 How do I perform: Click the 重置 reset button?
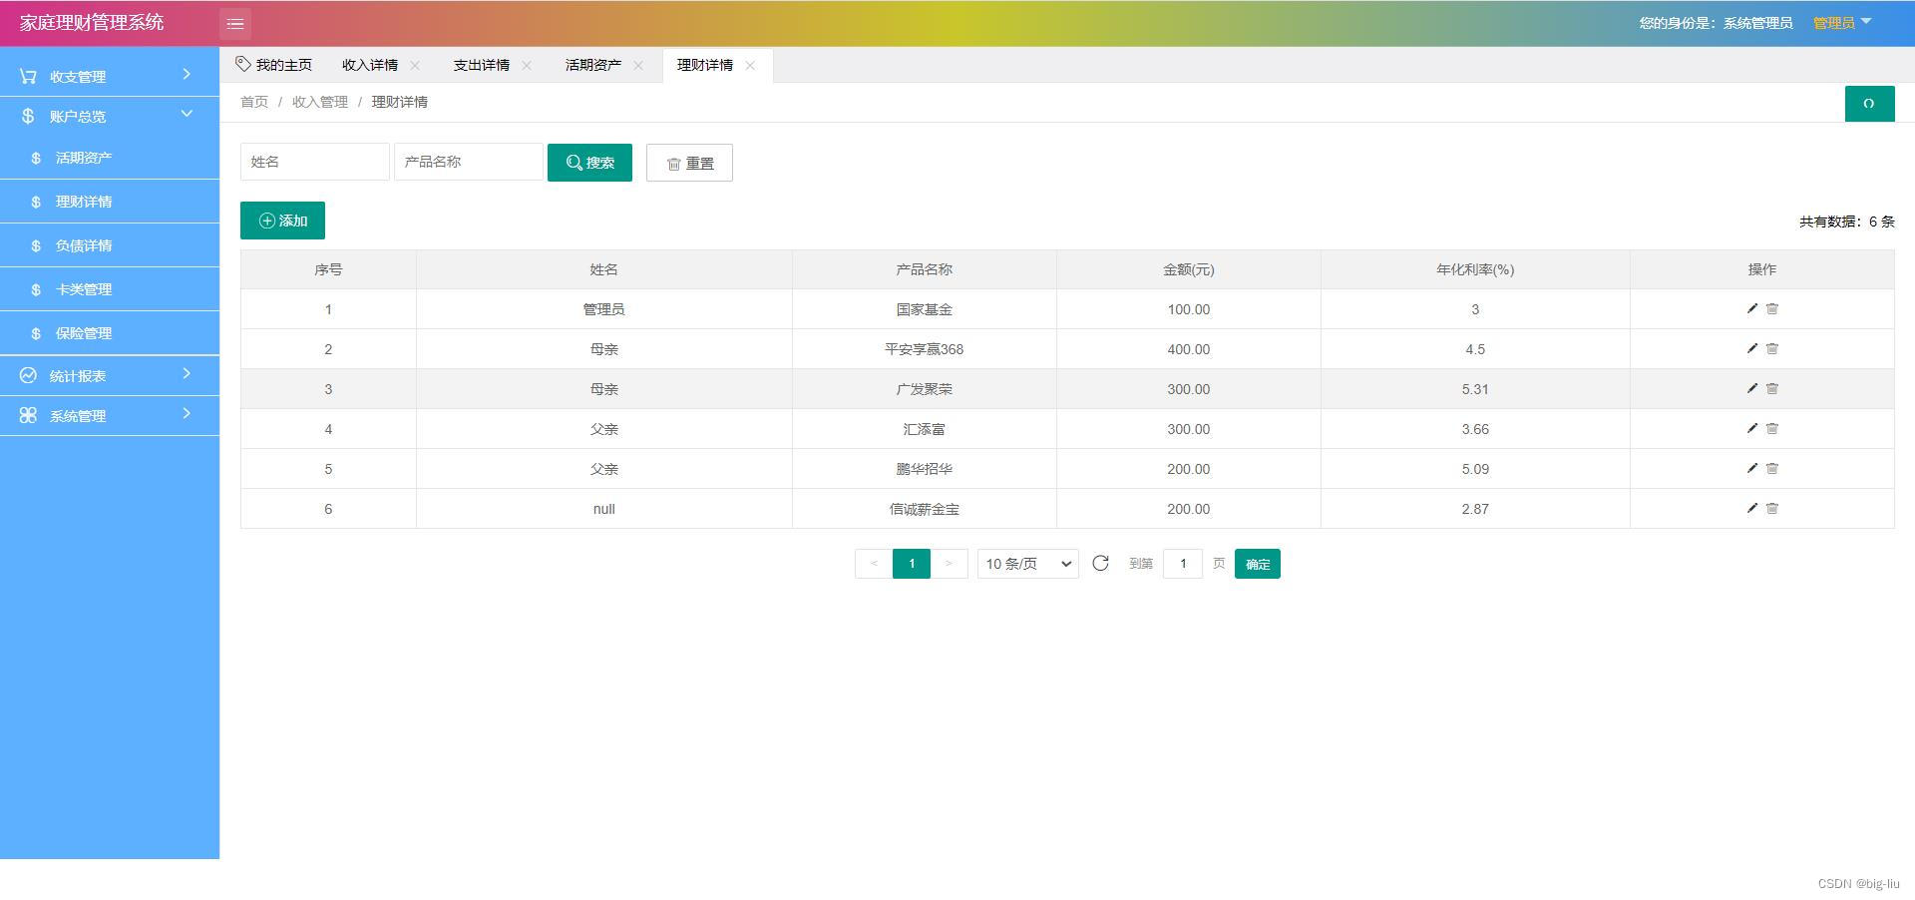689,163
